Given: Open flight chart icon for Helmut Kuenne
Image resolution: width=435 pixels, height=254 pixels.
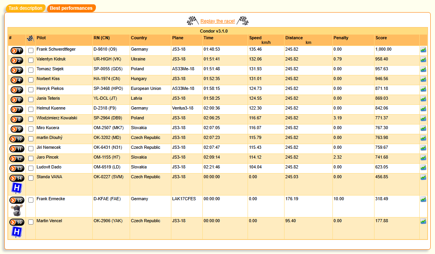Looking at the screenshot, I should (423, 108).
